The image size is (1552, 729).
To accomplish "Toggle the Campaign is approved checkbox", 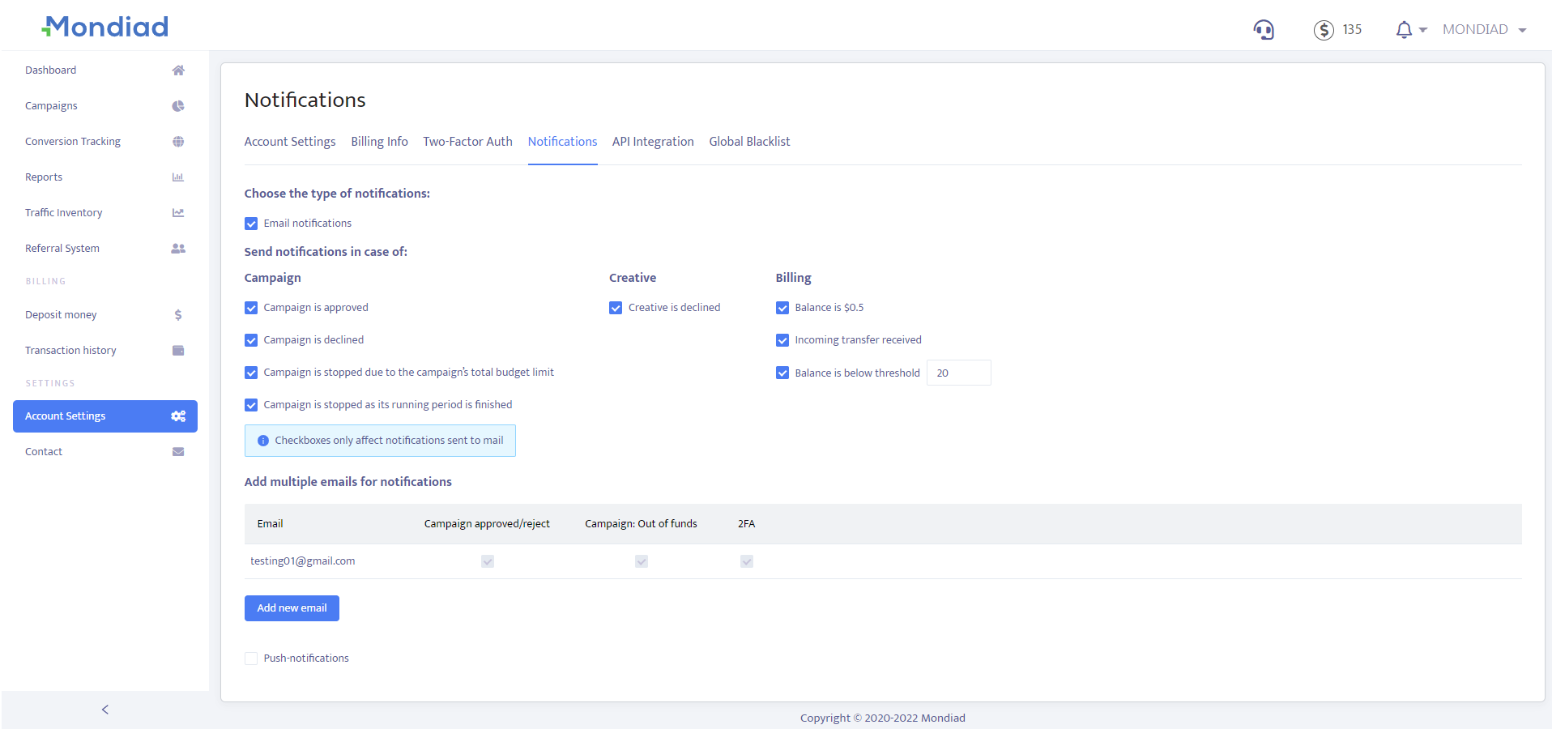I will [251, 308].
